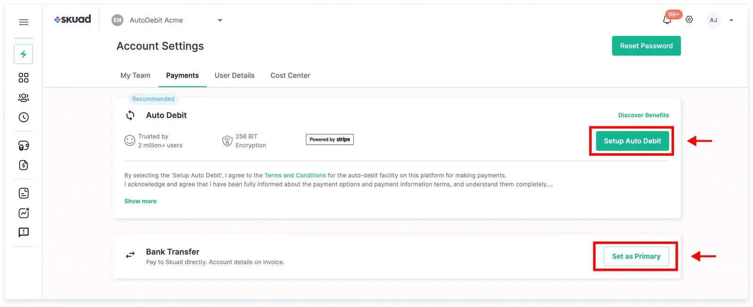Open the document note sidebar icon
The height and width of the screenshot is (307, 753).
point(24,193)
